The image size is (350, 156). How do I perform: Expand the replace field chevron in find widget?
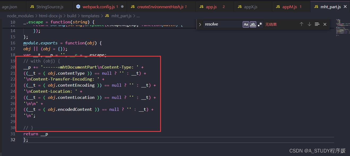tap(200, 24)
